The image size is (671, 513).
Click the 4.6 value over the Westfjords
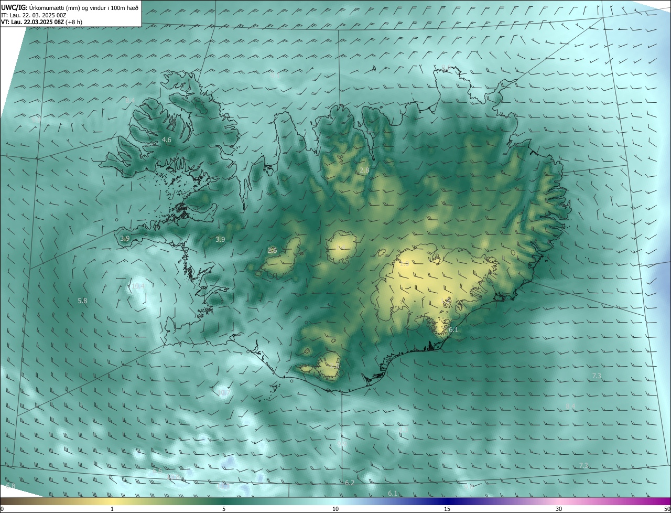coord(167,140)
